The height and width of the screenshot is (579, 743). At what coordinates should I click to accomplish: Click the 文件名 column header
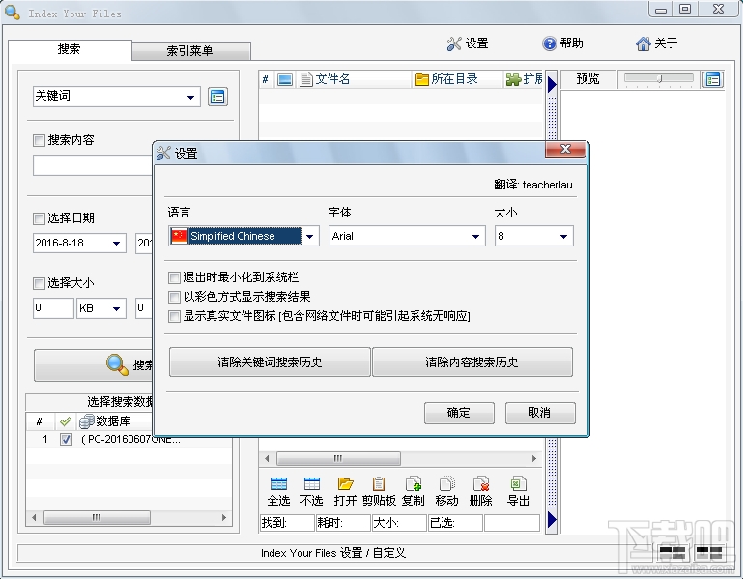(354, 79)
